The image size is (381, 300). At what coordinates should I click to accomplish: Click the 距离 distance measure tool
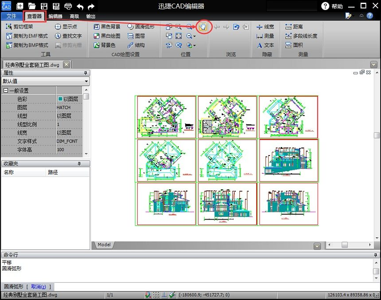pyautogui.click(x=294, y=27)
